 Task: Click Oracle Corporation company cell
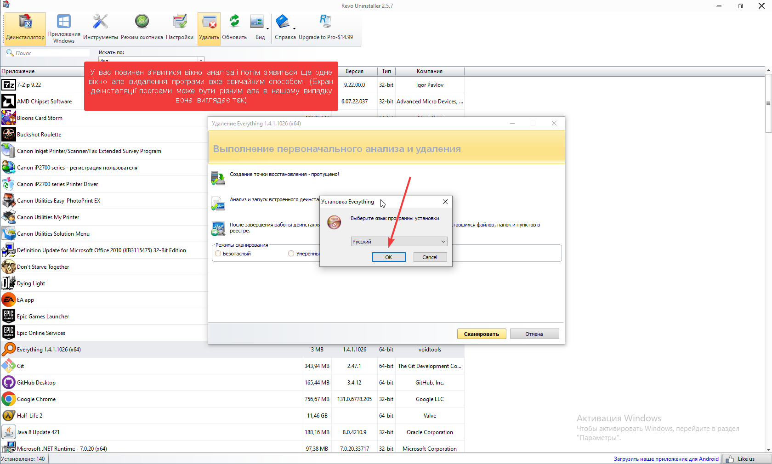point(430,432)
